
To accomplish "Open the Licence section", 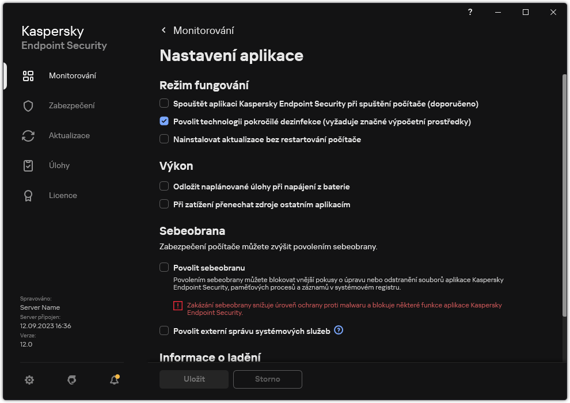I will pyautogui.click(x=63, y=195).
